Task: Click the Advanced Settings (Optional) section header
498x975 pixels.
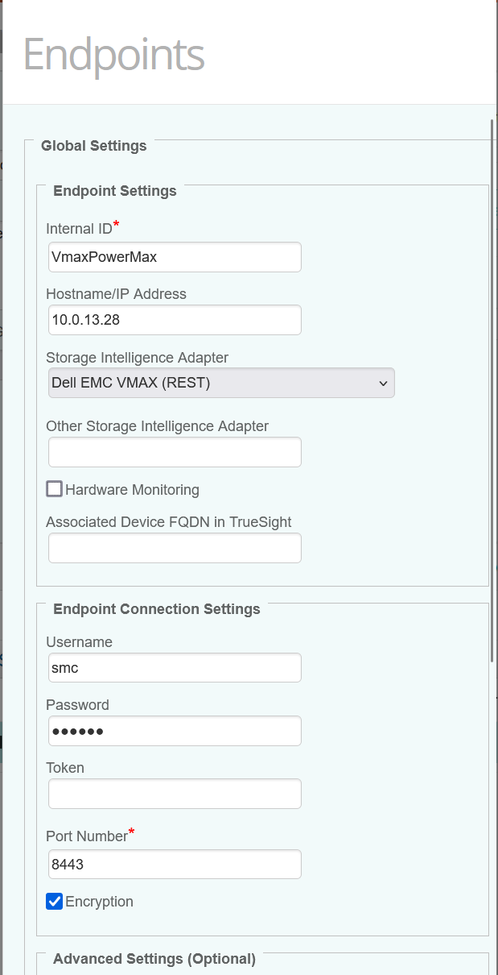Action: pos(154,959)
